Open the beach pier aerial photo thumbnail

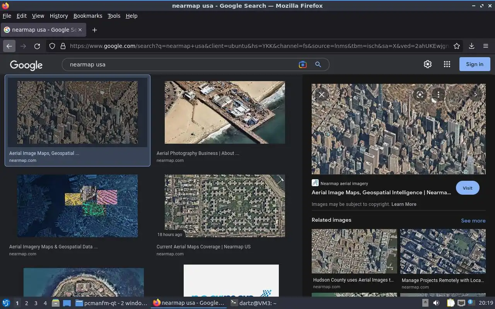(x=225, y=112)
